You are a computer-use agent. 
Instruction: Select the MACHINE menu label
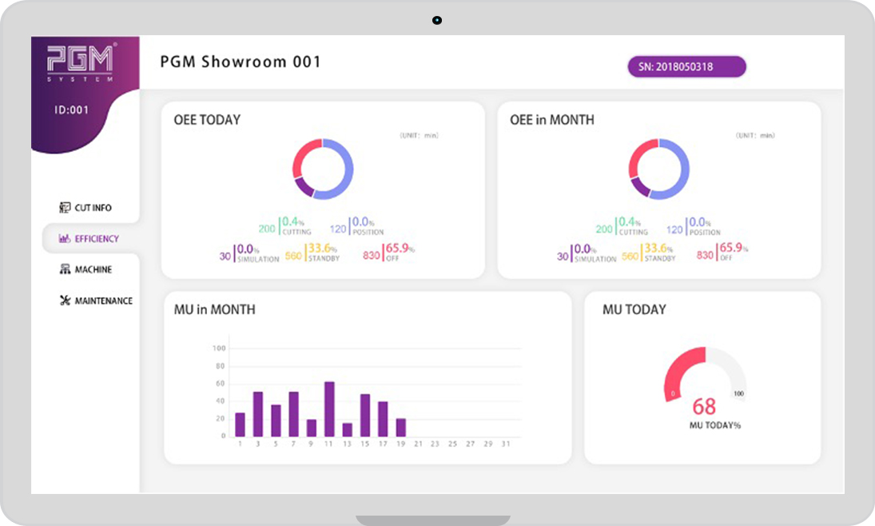point(93,269)
